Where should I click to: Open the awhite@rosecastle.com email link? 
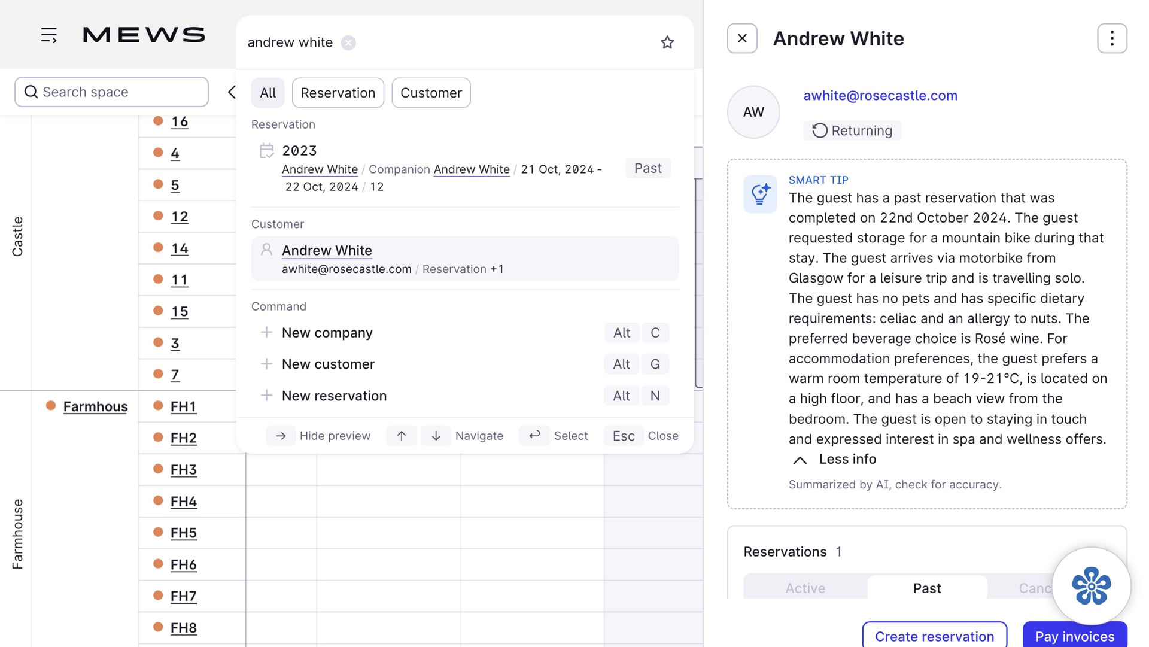(880, 96)
